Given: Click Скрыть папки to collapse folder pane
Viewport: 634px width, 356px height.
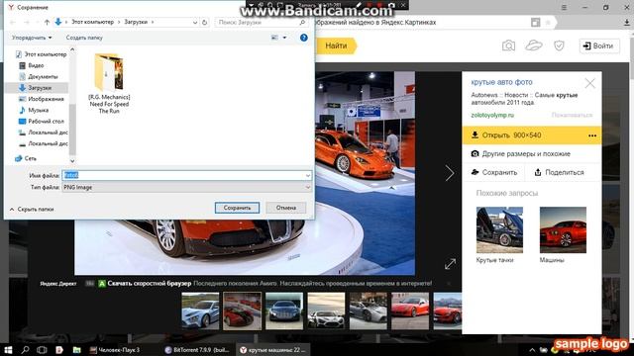Looking at the screenshot, I should [32, 209].
